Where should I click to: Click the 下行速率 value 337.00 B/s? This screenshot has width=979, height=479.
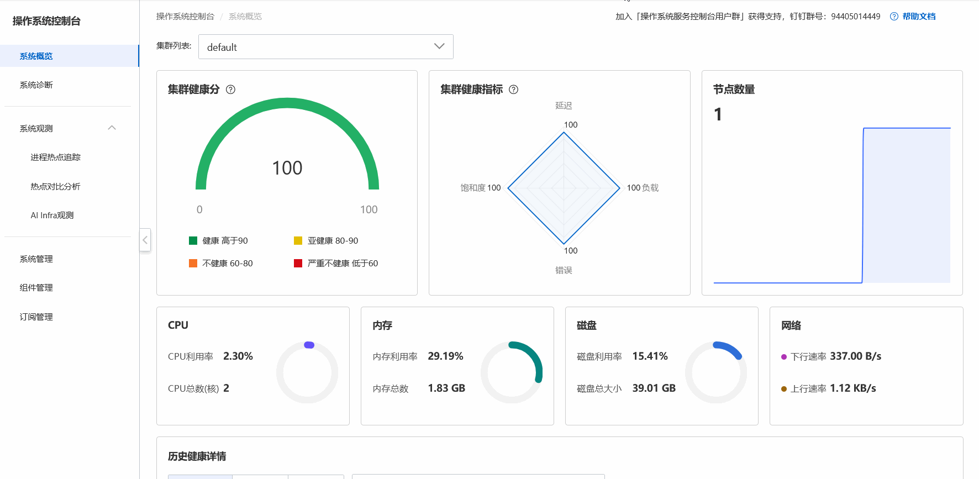[x=855, y=356]
